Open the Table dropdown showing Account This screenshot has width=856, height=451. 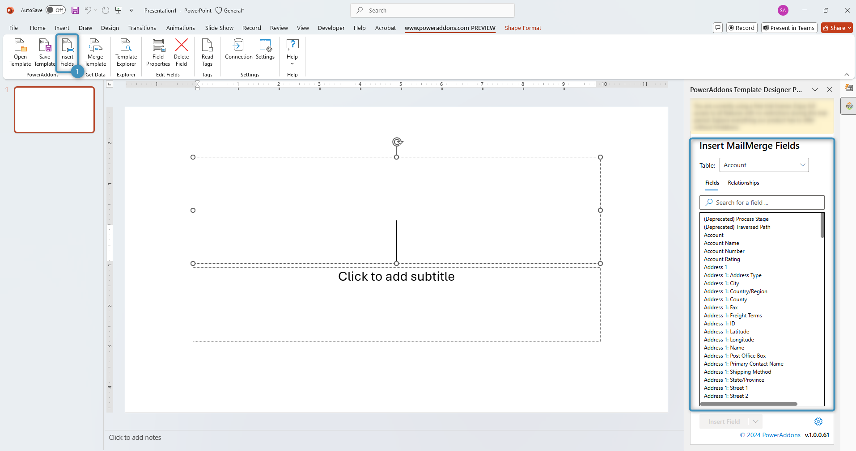coord(764,165)
